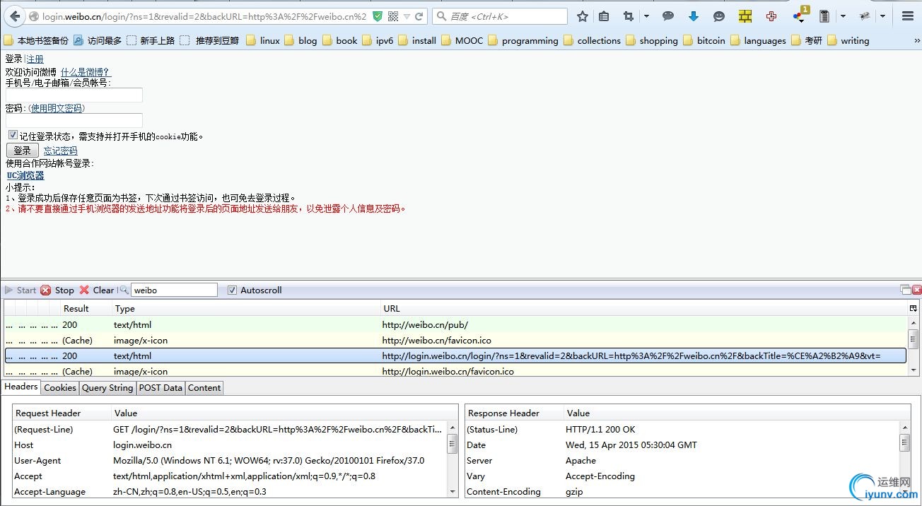Close the HttpFox panel with red X
This screenshot has width=922, height=506.
[917, 290]
